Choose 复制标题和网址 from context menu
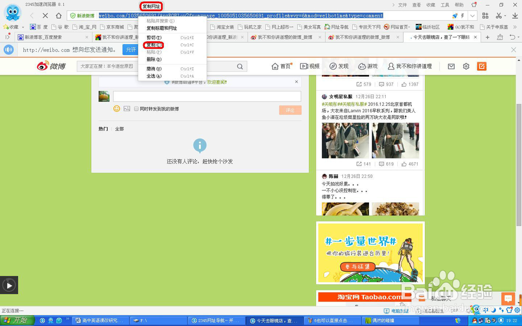The width and height of the screenshot is (522, 326). coord(172,28)
